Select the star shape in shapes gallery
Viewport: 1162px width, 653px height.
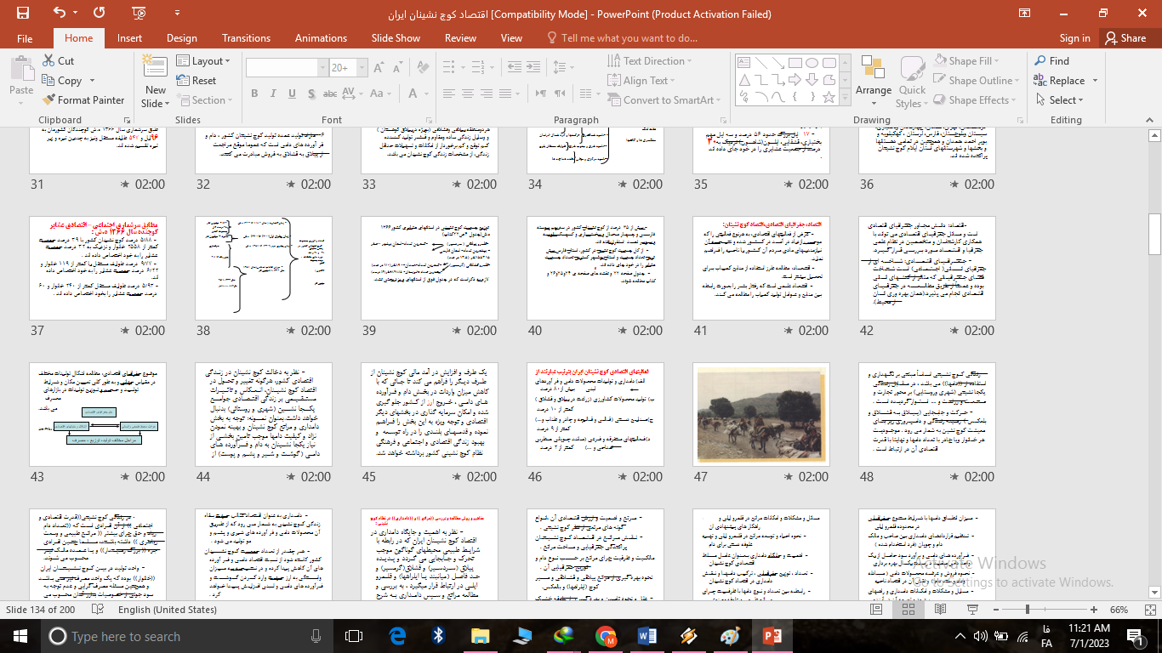[x=829, y=97]
